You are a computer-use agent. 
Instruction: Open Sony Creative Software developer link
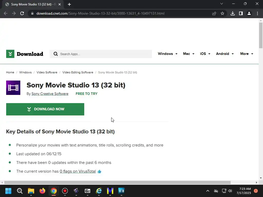[50, 94]
